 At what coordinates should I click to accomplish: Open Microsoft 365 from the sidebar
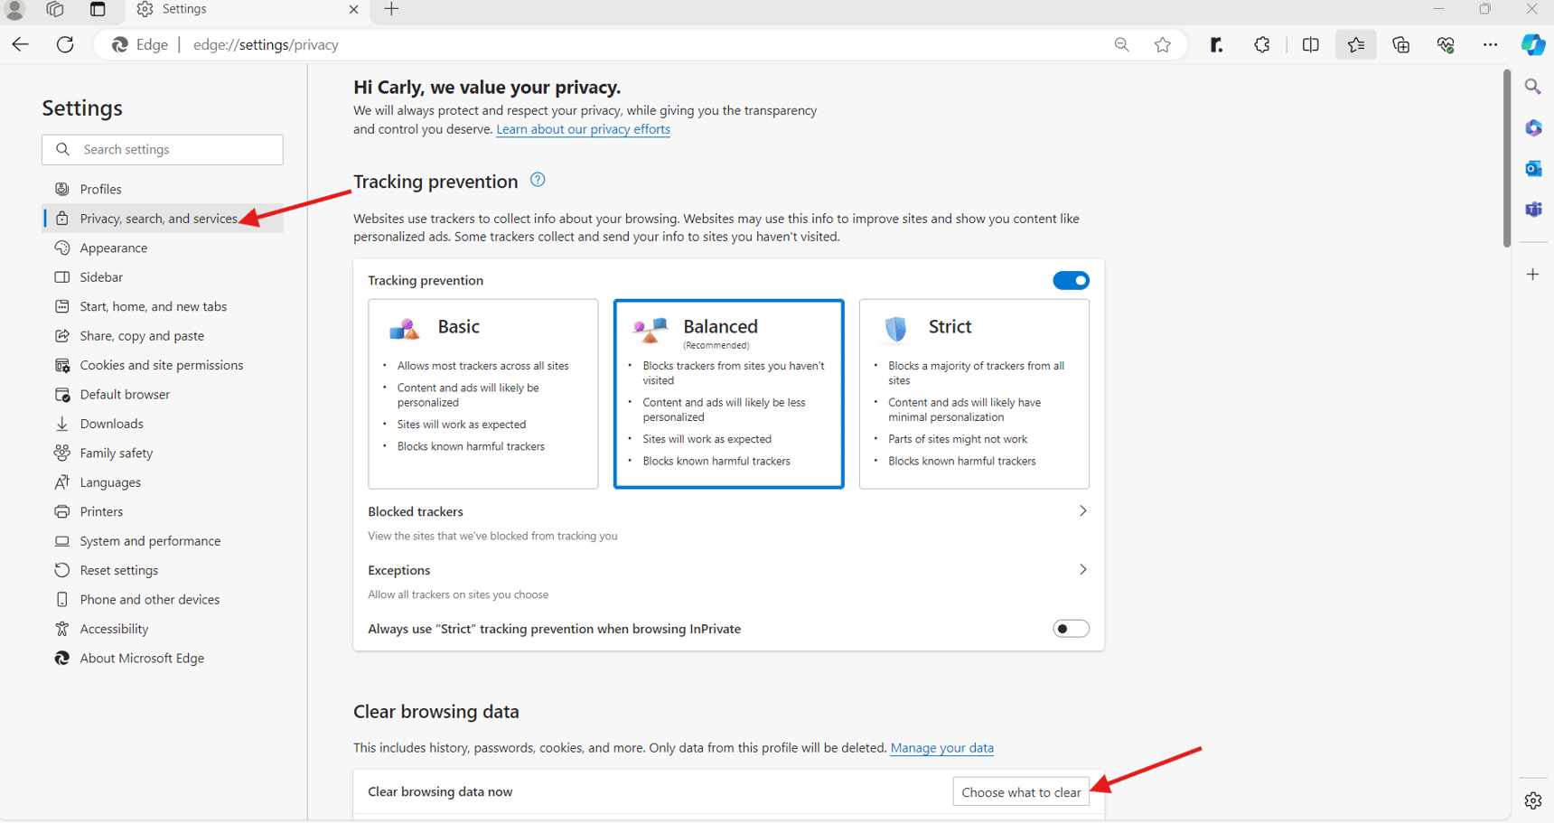(1533, 127)
